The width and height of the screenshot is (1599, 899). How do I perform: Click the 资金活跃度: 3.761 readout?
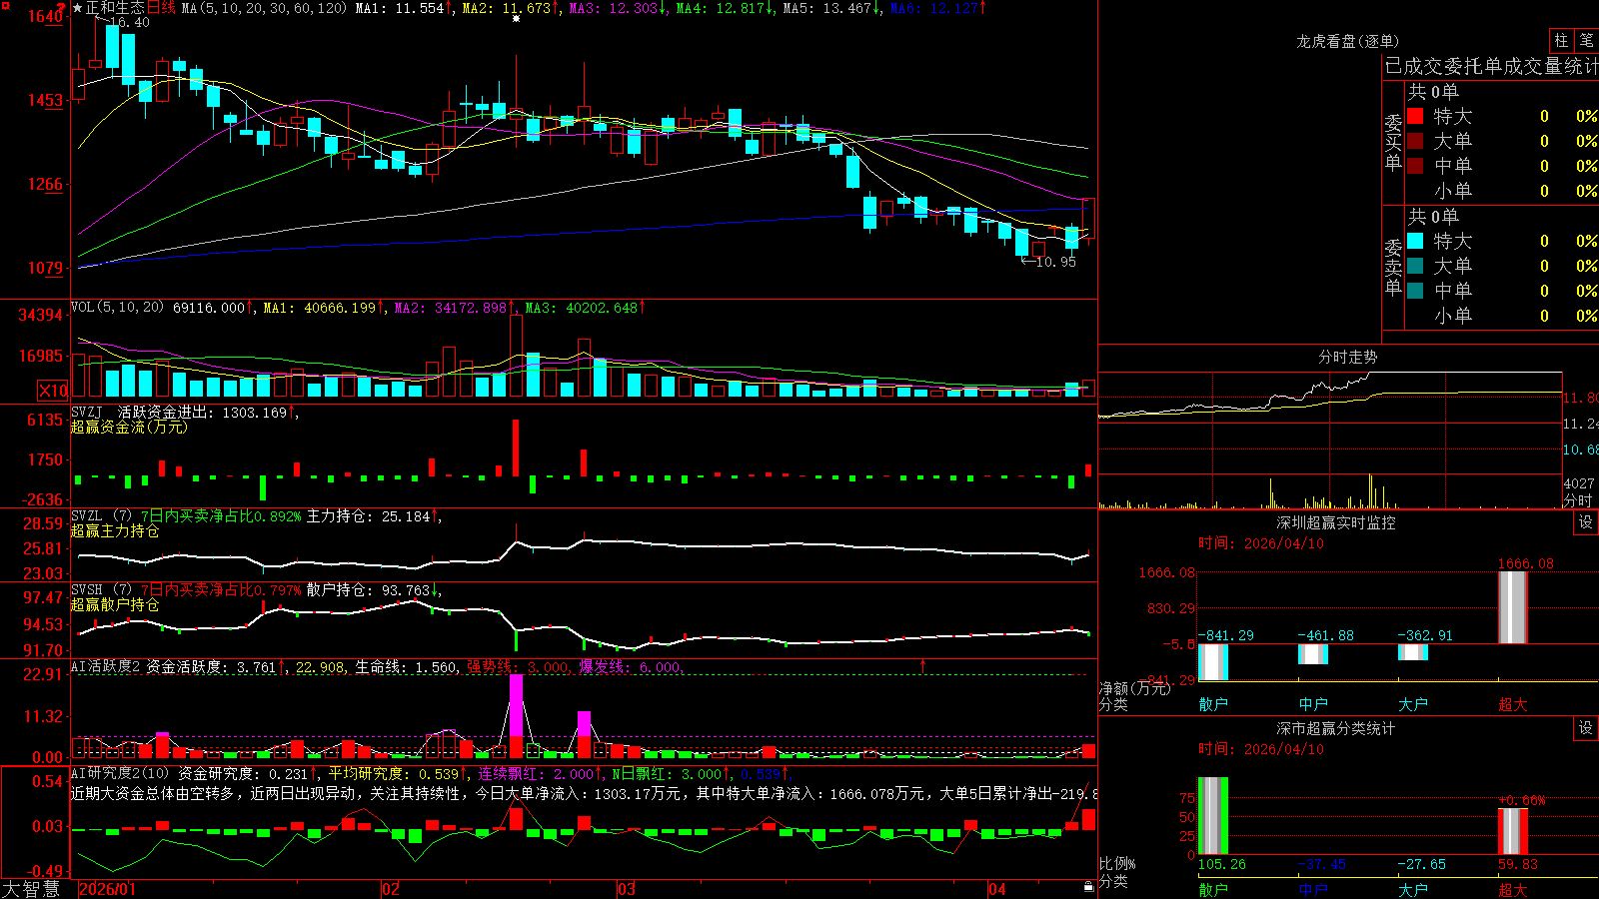point(211,666)
